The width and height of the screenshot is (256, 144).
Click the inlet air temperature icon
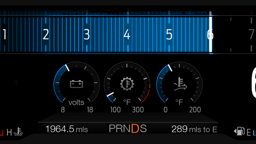click(x=180, y=84)
